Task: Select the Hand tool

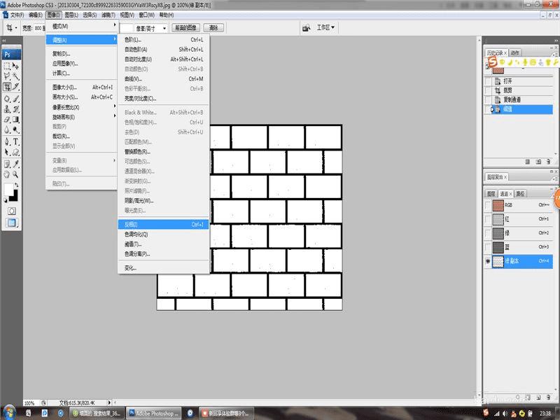Action: pos(7,174)
